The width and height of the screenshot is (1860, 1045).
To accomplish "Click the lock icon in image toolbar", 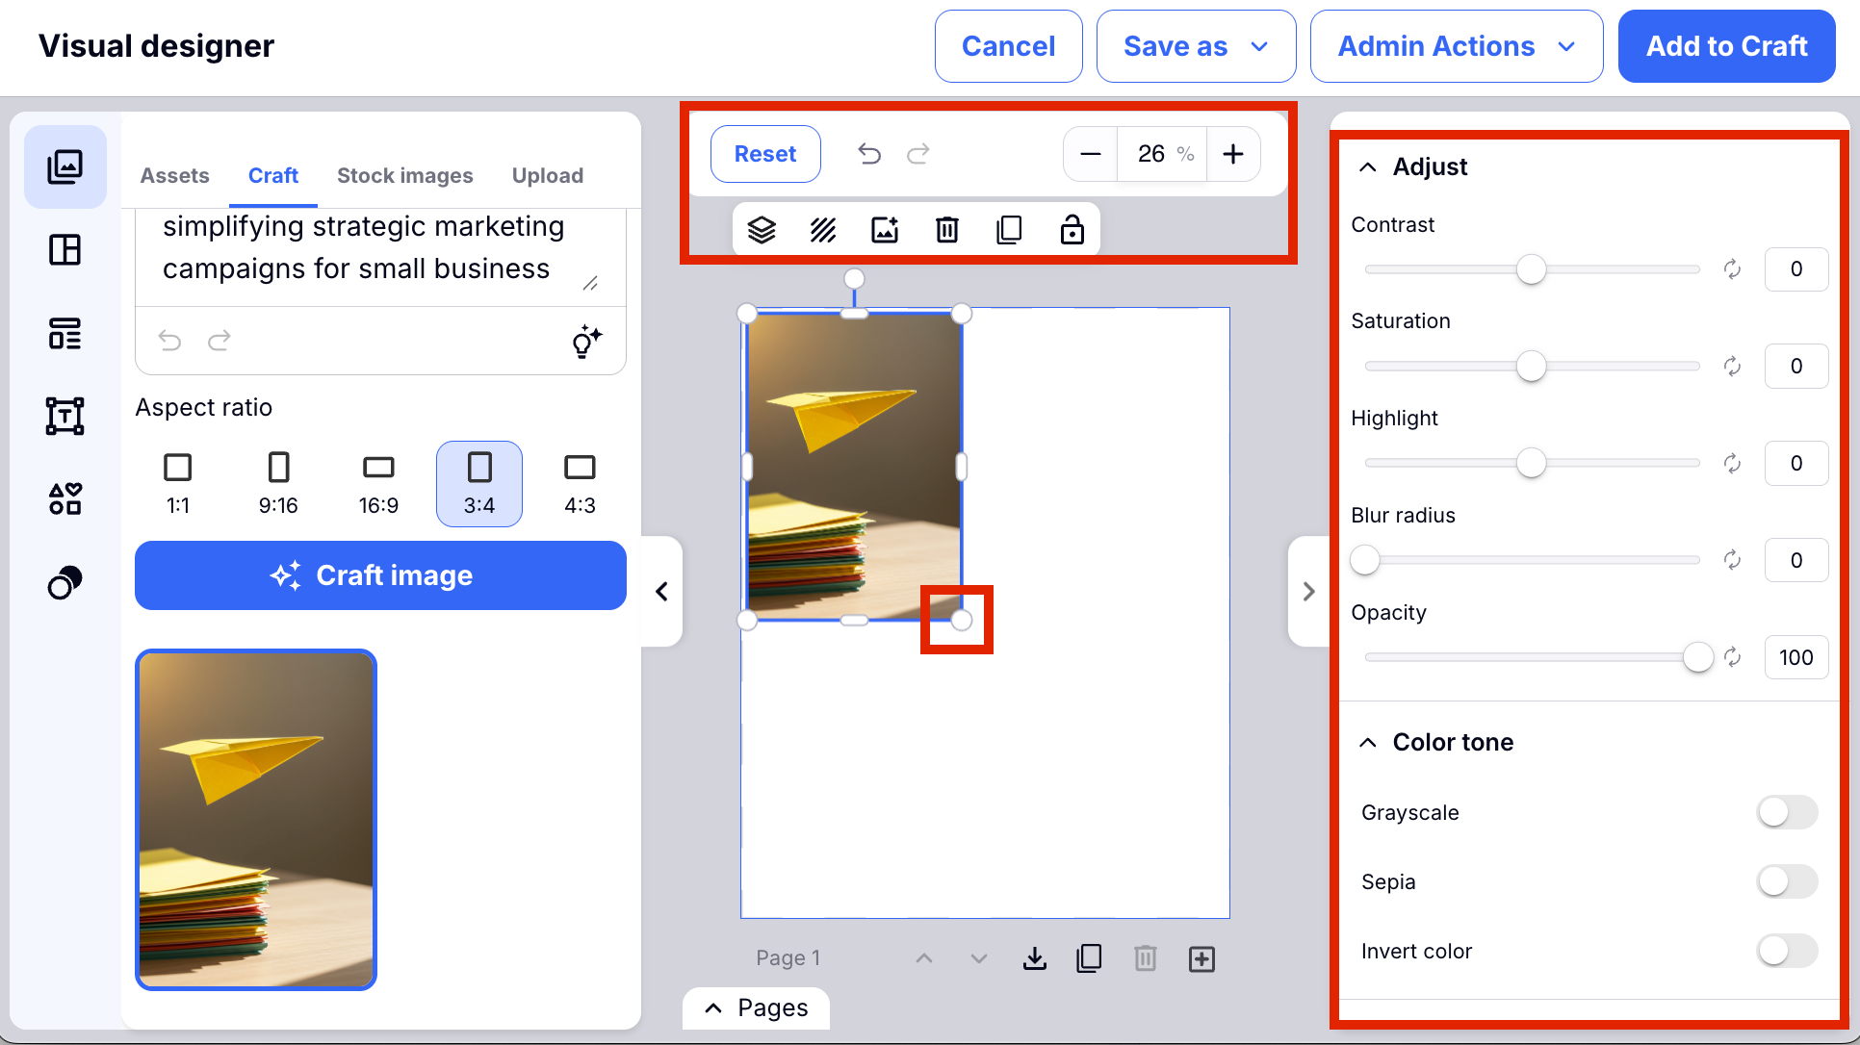I will click(x=1072, y=230).
